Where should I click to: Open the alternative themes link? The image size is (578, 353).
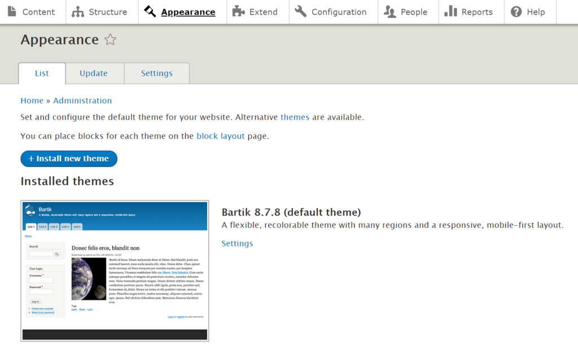click(x=295, y=117)
